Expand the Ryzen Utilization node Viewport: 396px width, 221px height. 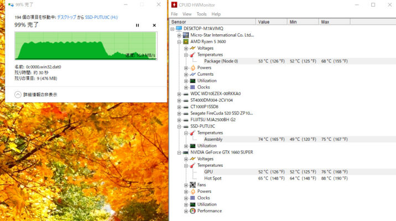[186, 81]
